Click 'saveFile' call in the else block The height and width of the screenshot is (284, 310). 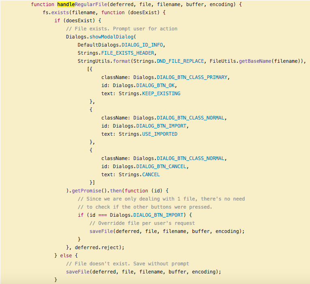point(77,272)
